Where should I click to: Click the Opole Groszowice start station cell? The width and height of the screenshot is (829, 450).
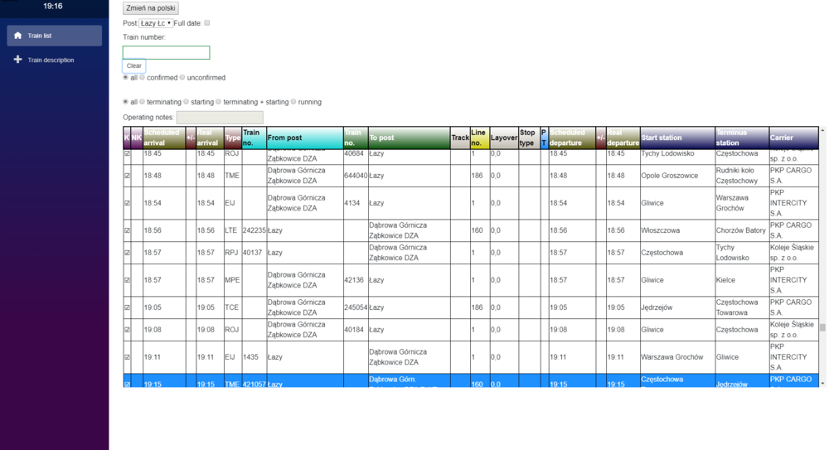(x=677, y=176)
